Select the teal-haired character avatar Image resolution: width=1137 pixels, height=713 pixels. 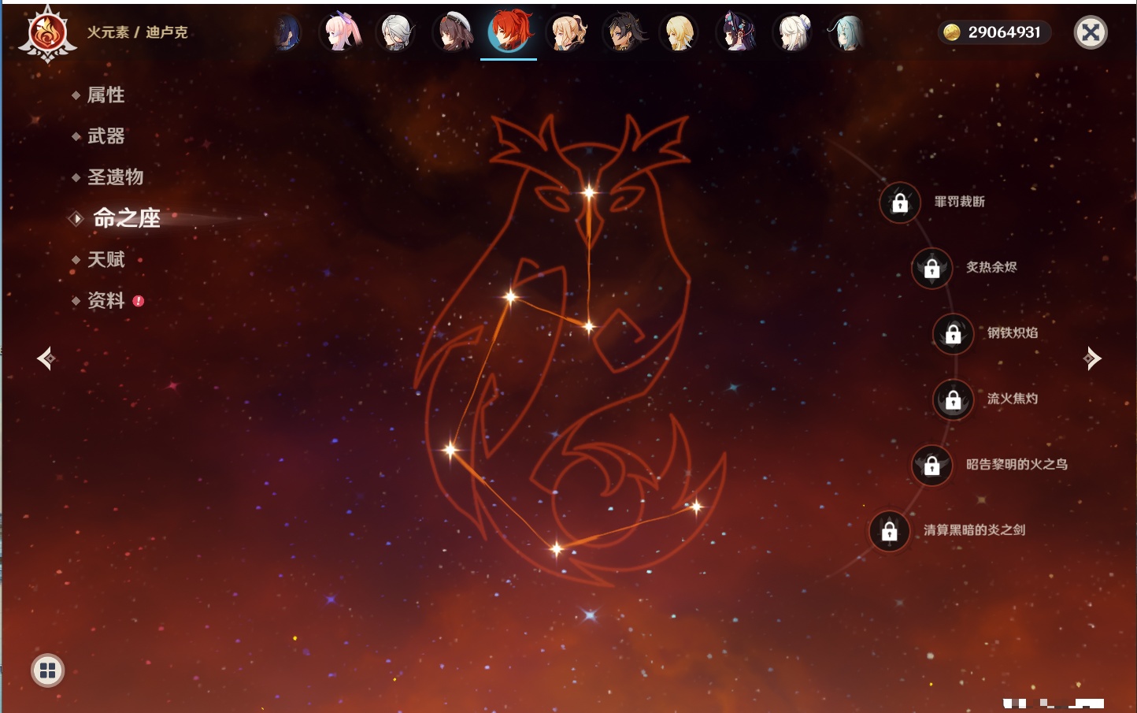point(849,32)
